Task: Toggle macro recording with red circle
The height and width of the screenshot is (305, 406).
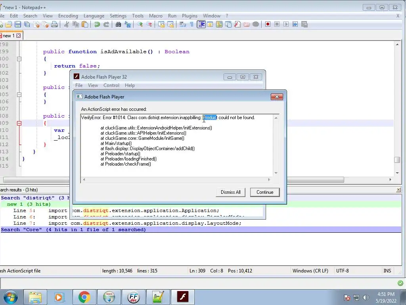Action: (268, 24)
